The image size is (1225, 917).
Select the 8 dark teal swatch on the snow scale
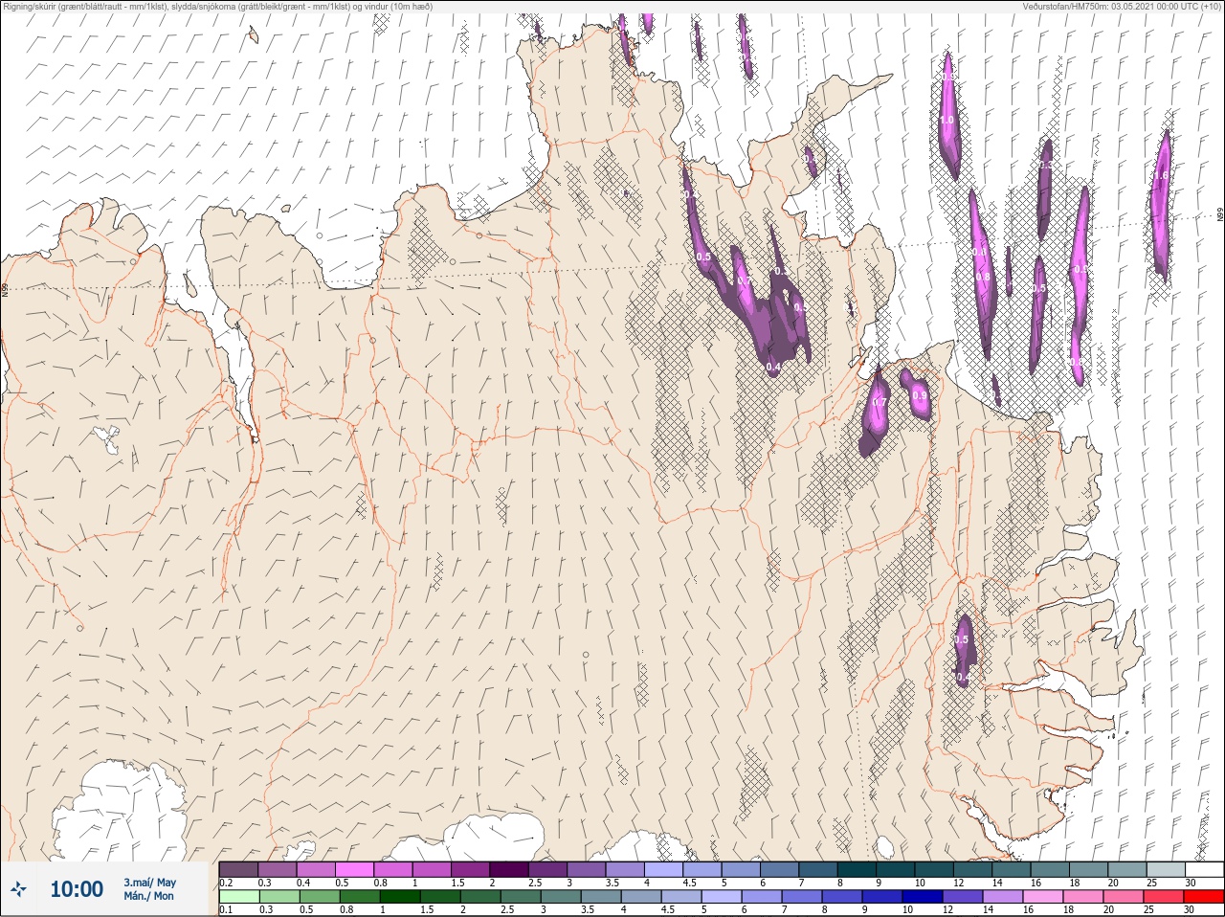(x=857, y=869)
